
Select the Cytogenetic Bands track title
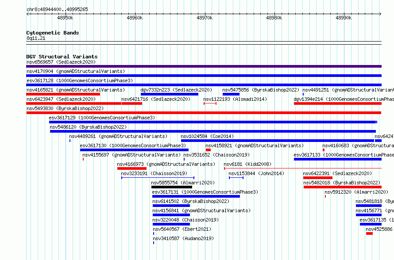53,33
